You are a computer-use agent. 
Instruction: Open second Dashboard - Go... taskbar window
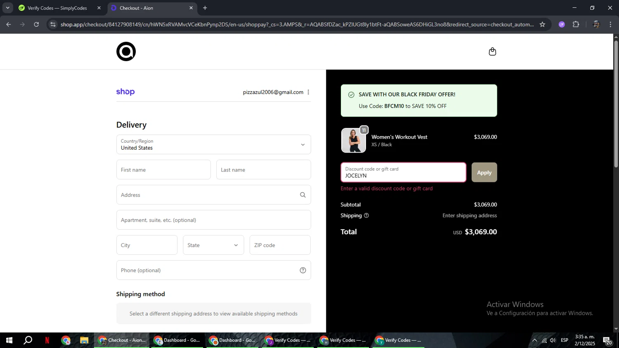coord(232,340)
